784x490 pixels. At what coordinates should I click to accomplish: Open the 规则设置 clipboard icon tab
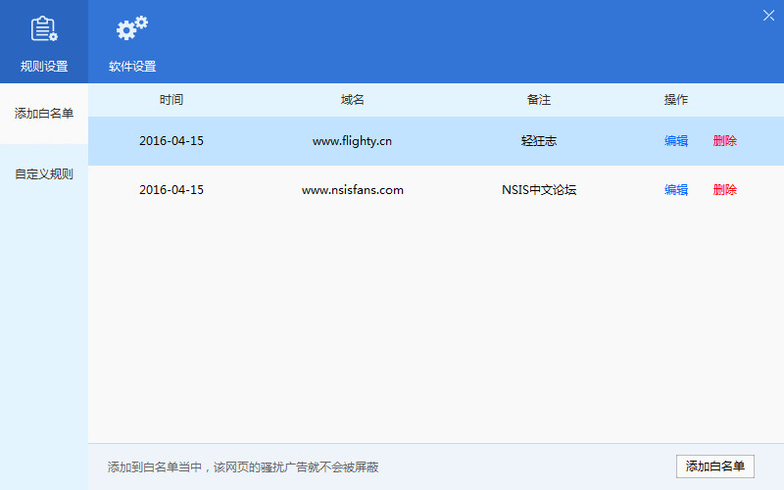tap(44, 43)
